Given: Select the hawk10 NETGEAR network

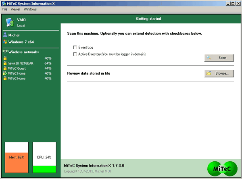Looking at the screenshot, I should pos(21,63).
